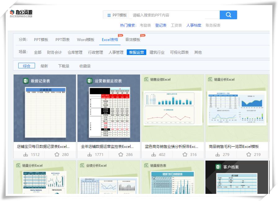Click the blue magnifier search icon
Viewport: 278px width, 201px height.
click(228, 15)
